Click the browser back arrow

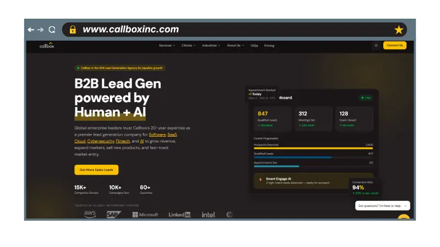pyautogui.click(x=31, y=30)
